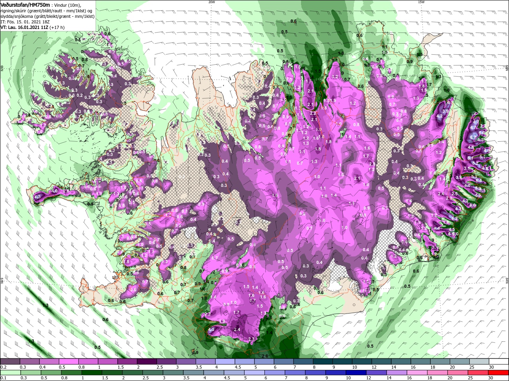509x381 pixels.
Task: Select palest green rain swatch starting at 0.1
Action: point(10,373)
